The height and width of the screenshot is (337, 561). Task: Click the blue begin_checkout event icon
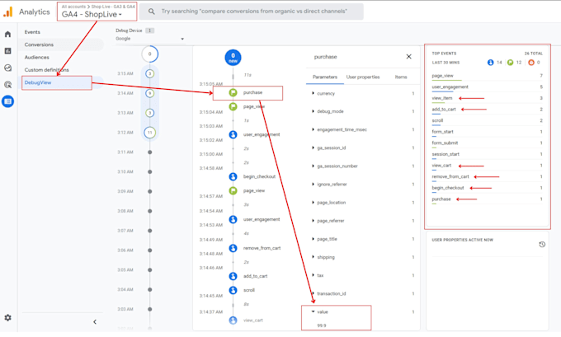pos(233,176)
